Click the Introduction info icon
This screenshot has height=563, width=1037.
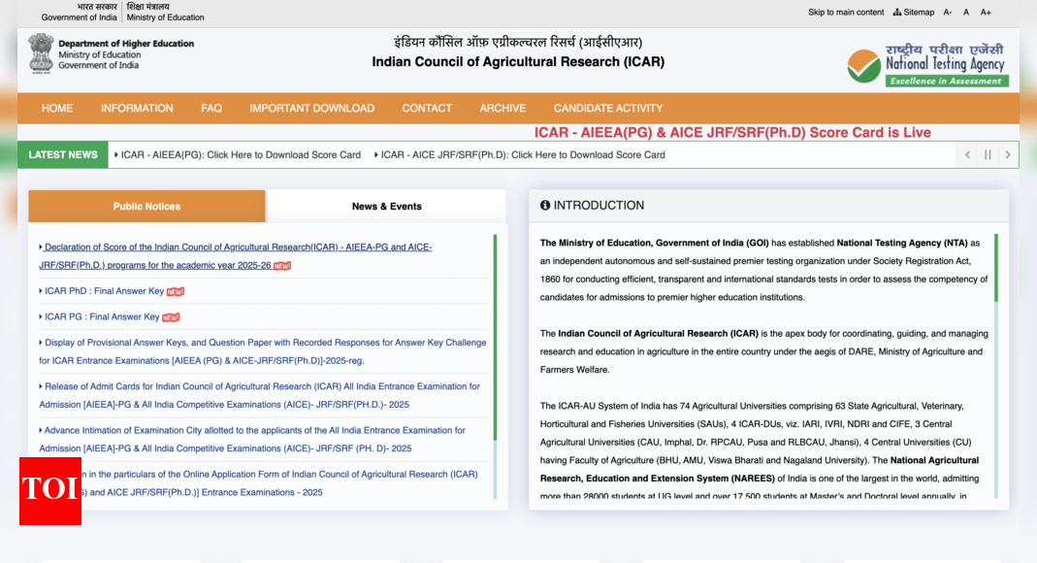(x=545, y=205)
